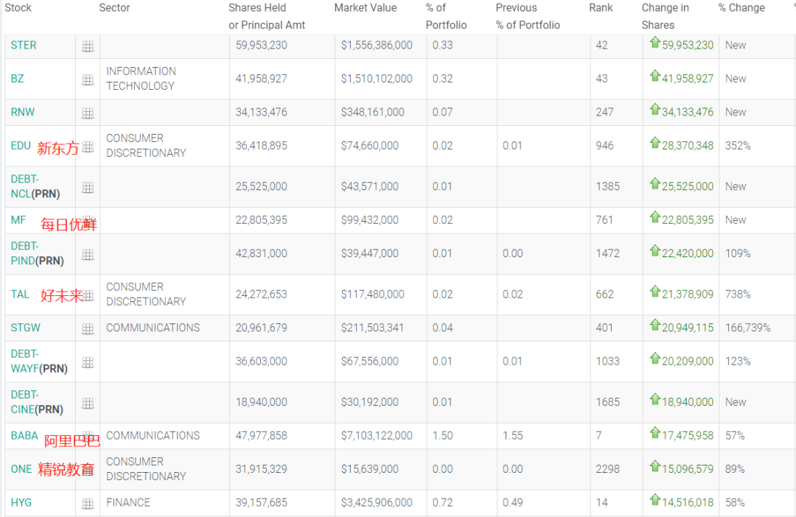Click the grid icon for DEBT-NCL
Viewport: 796px width, 517px height.
(88, 188)
